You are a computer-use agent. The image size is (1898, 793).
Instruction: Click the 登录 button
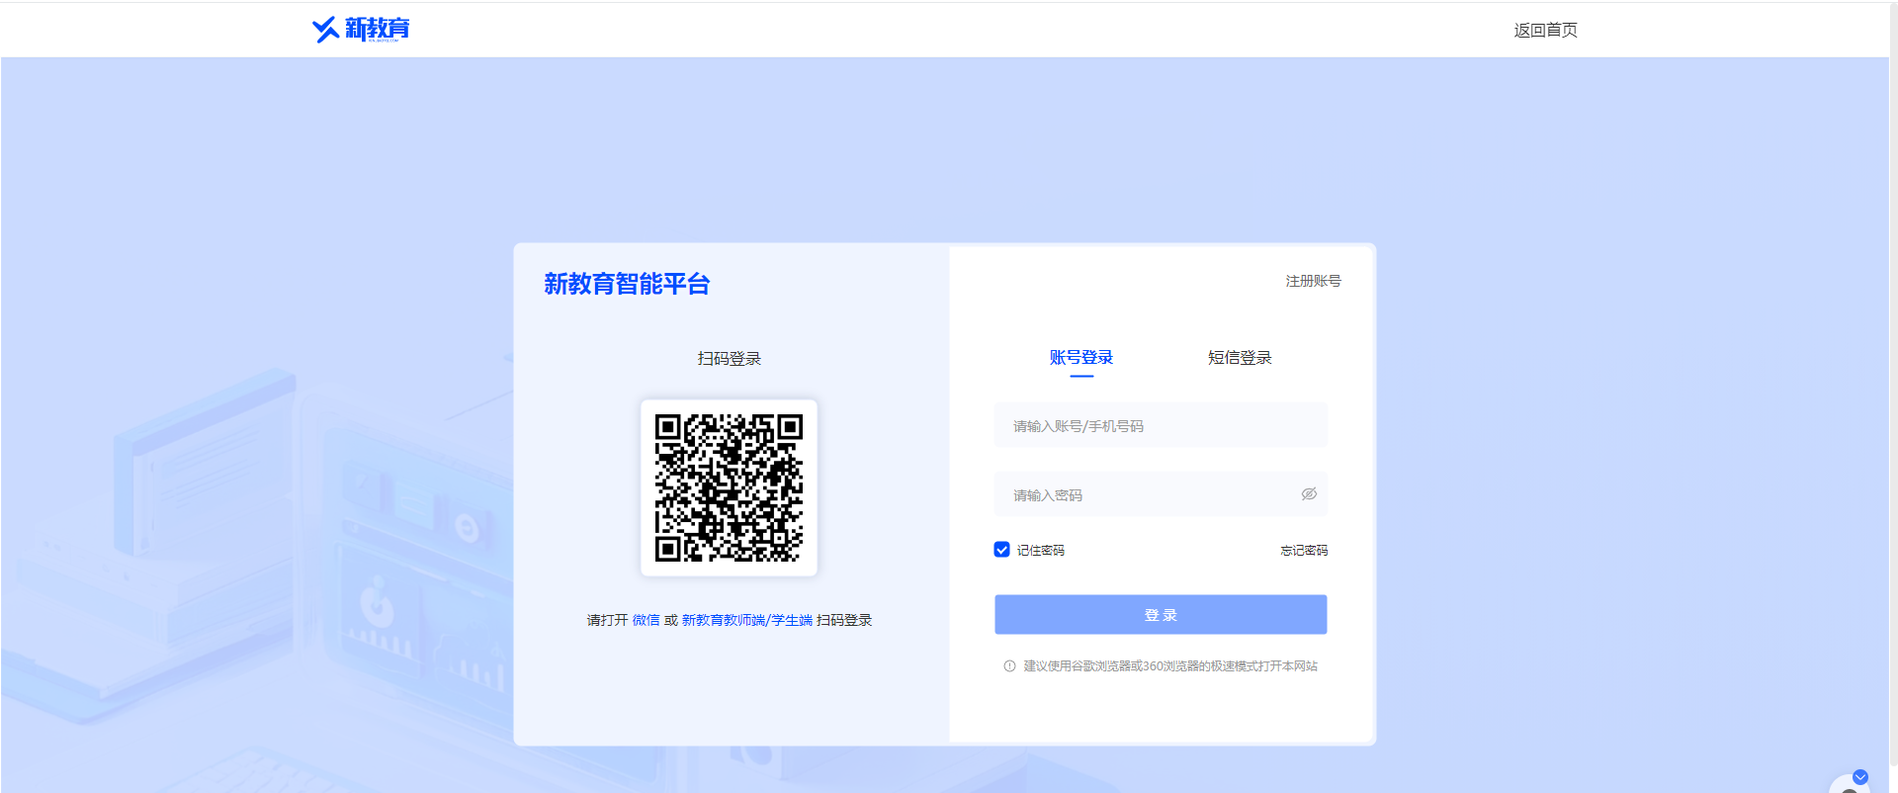coord(1161,614)
